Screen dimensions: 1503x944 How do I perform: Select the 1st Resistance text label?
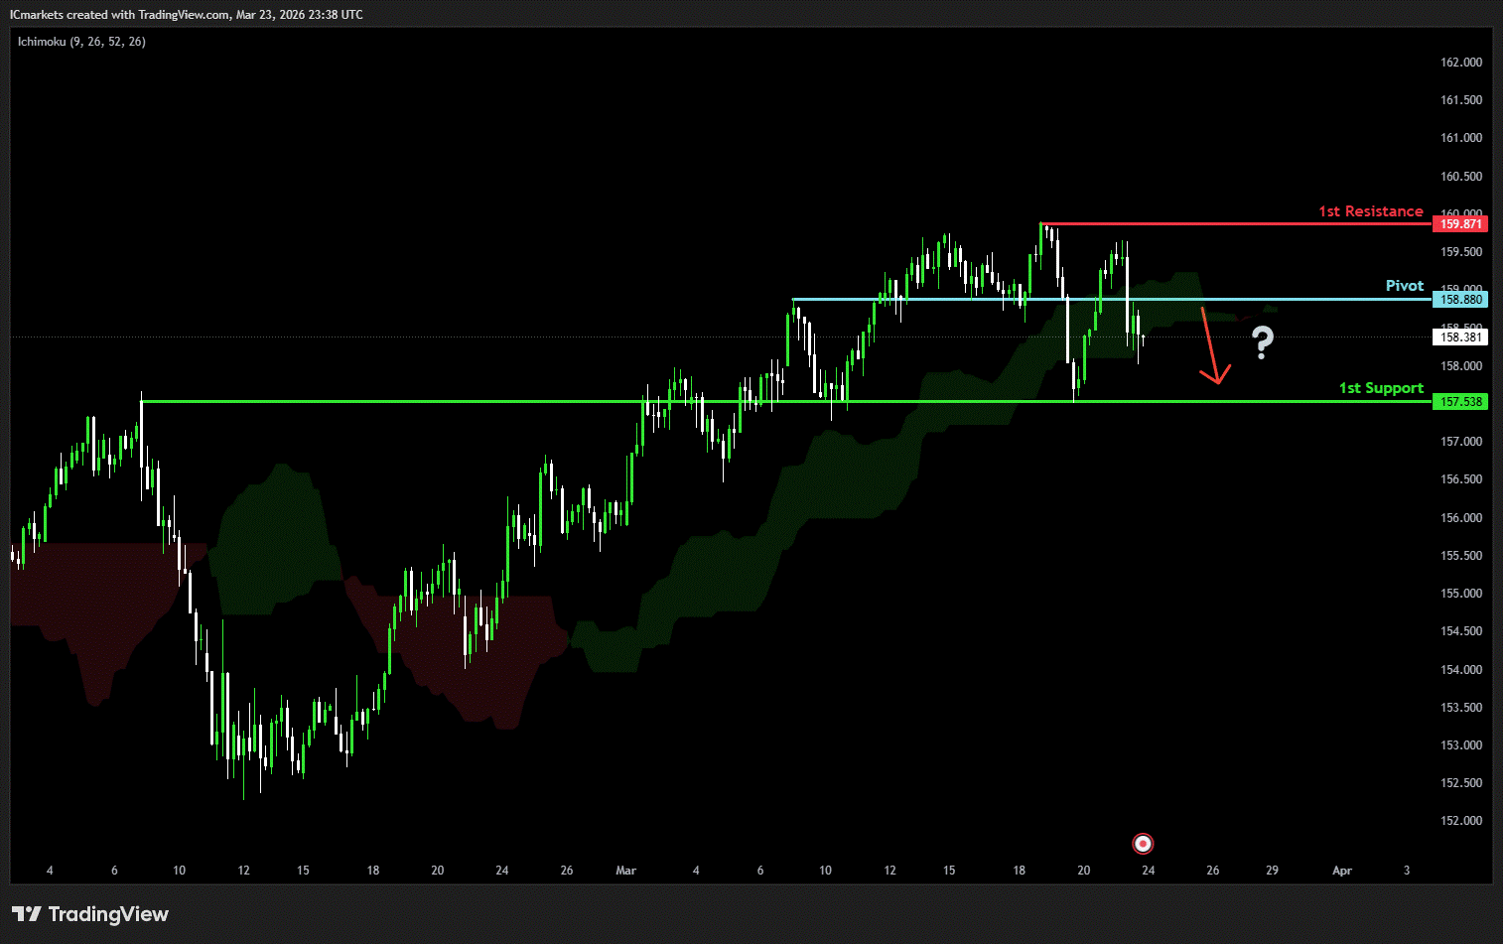point(1370,211)
